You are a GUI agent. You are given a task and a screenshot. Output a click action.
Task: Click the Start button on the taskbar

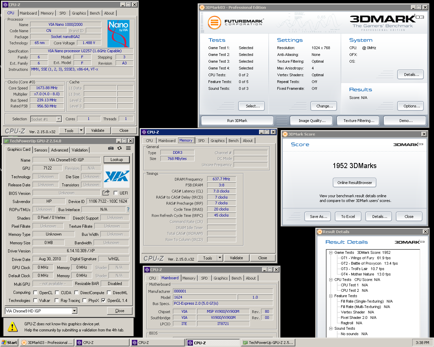[9, 343]
